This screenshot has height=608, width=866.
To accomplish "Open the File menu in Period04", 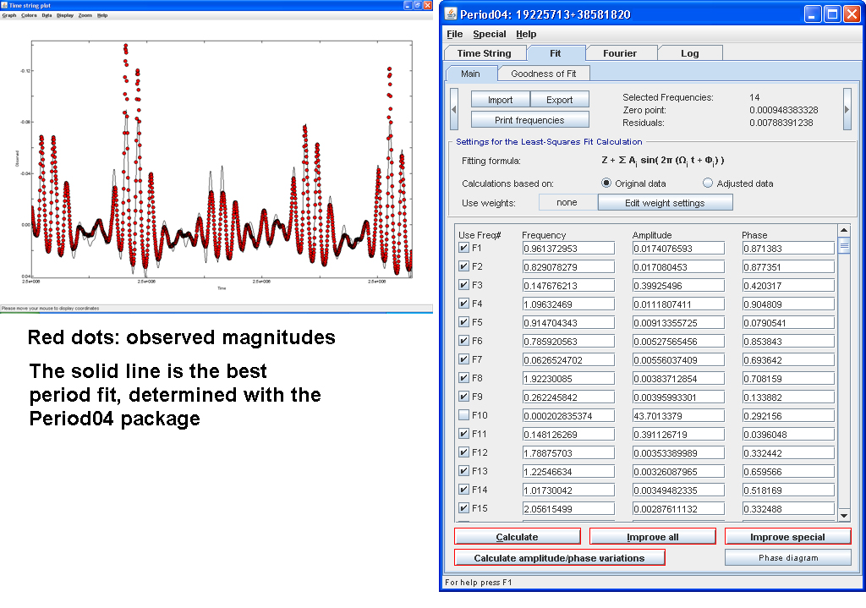I will (x=454, y=34).
